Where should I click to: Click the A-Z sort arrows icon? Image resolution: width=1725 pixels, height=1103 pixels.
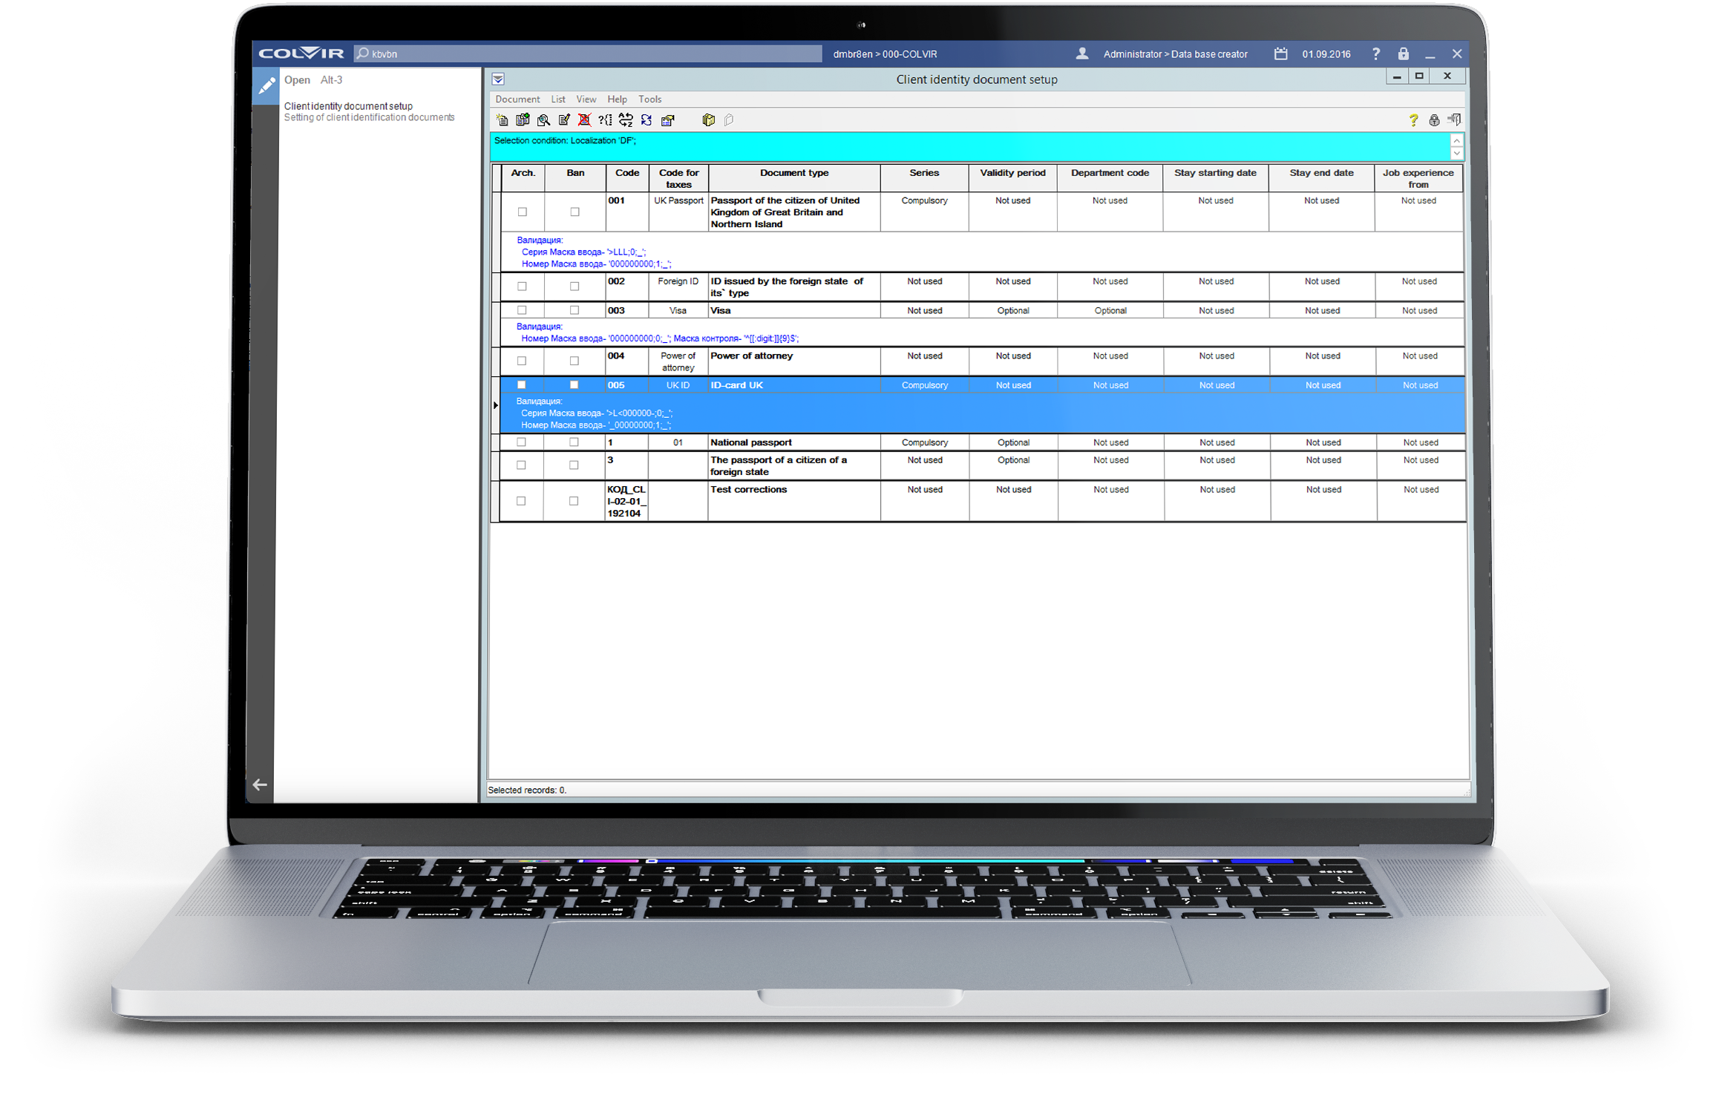[626, 120]
